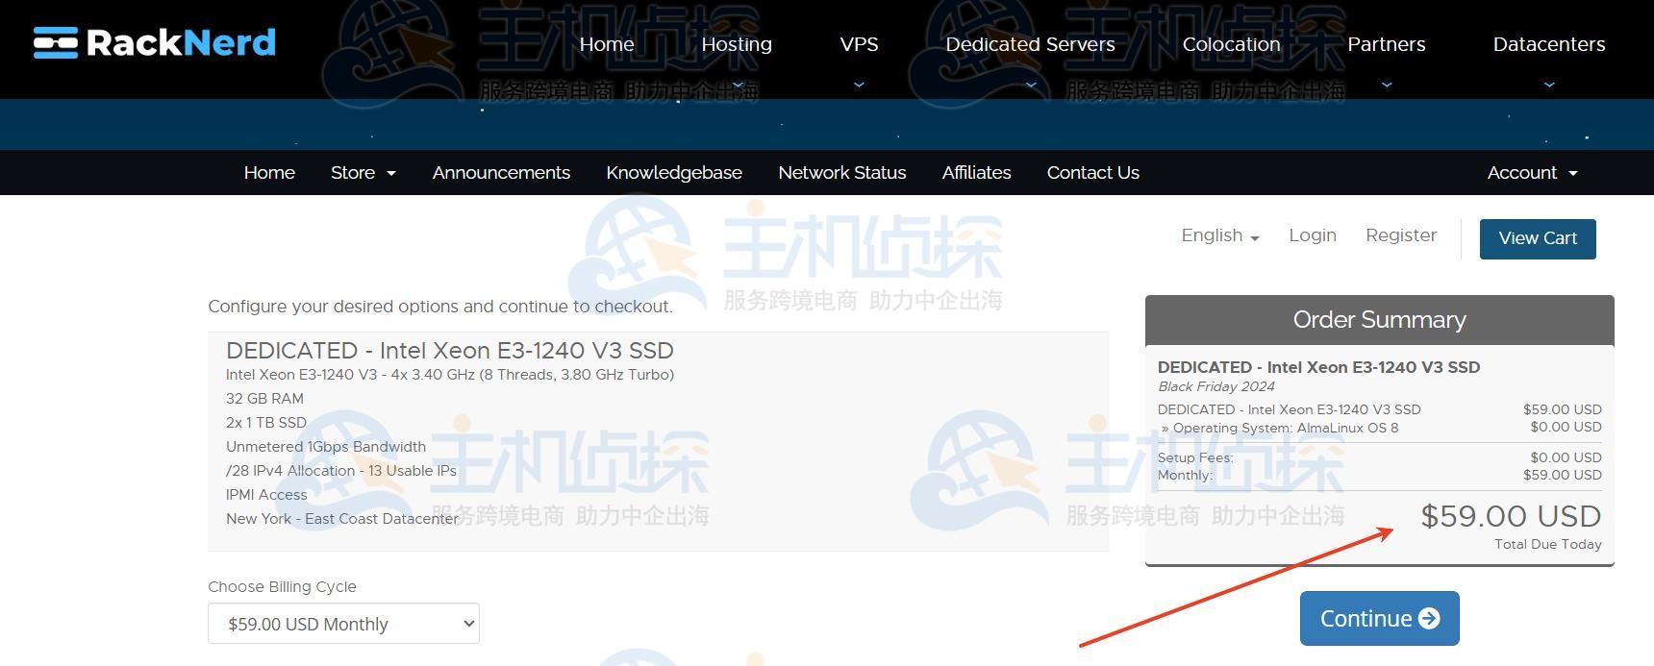1654x666 pixels.
Task: Click the RackNerd logo
Action: (155, 42)
